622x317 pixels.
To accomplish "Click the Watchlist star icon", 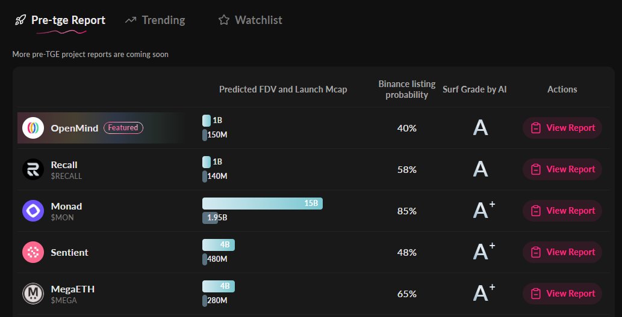I will click(224, 20).
